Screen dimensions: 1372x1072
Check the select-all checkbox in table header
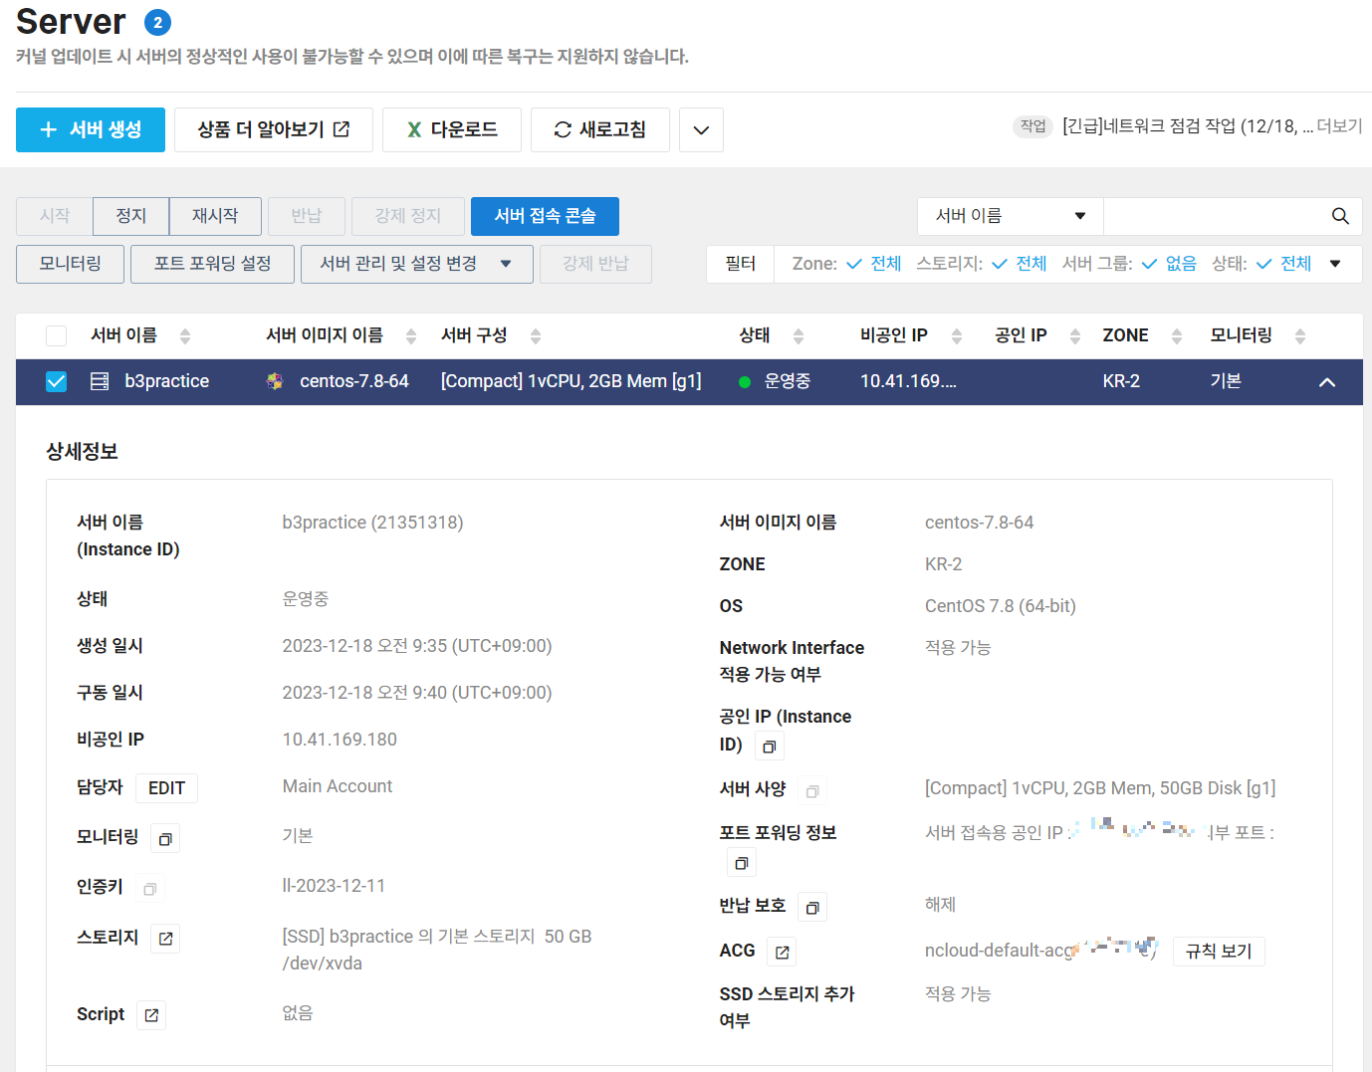coord(56,335)
